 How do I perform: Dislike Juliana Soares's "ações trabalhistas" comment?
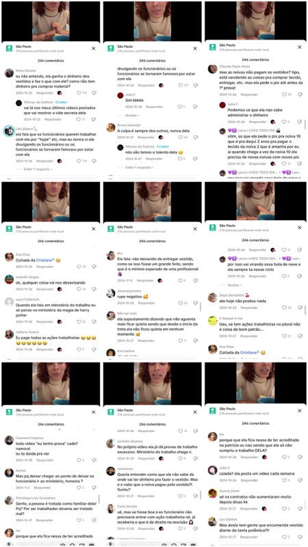pyautogui.click(x=94, y=349)
